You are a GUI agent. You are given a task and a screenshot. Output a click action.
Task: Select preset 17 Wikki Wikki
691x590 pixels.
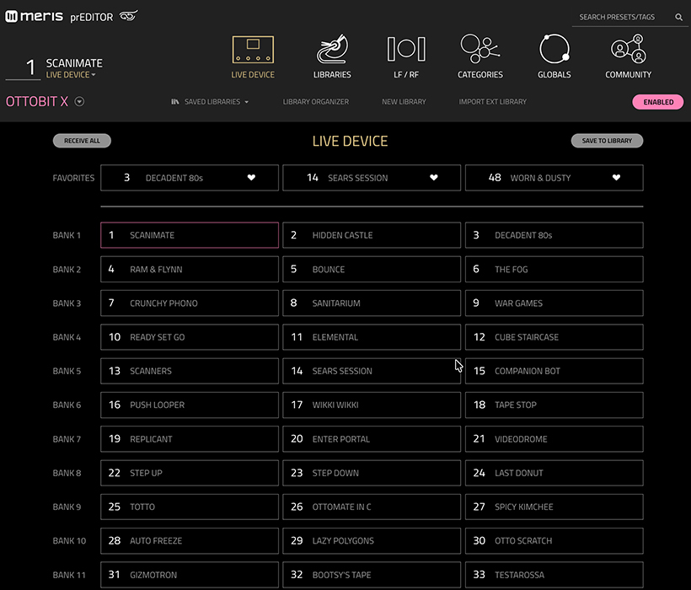click(x=372, y=405)
